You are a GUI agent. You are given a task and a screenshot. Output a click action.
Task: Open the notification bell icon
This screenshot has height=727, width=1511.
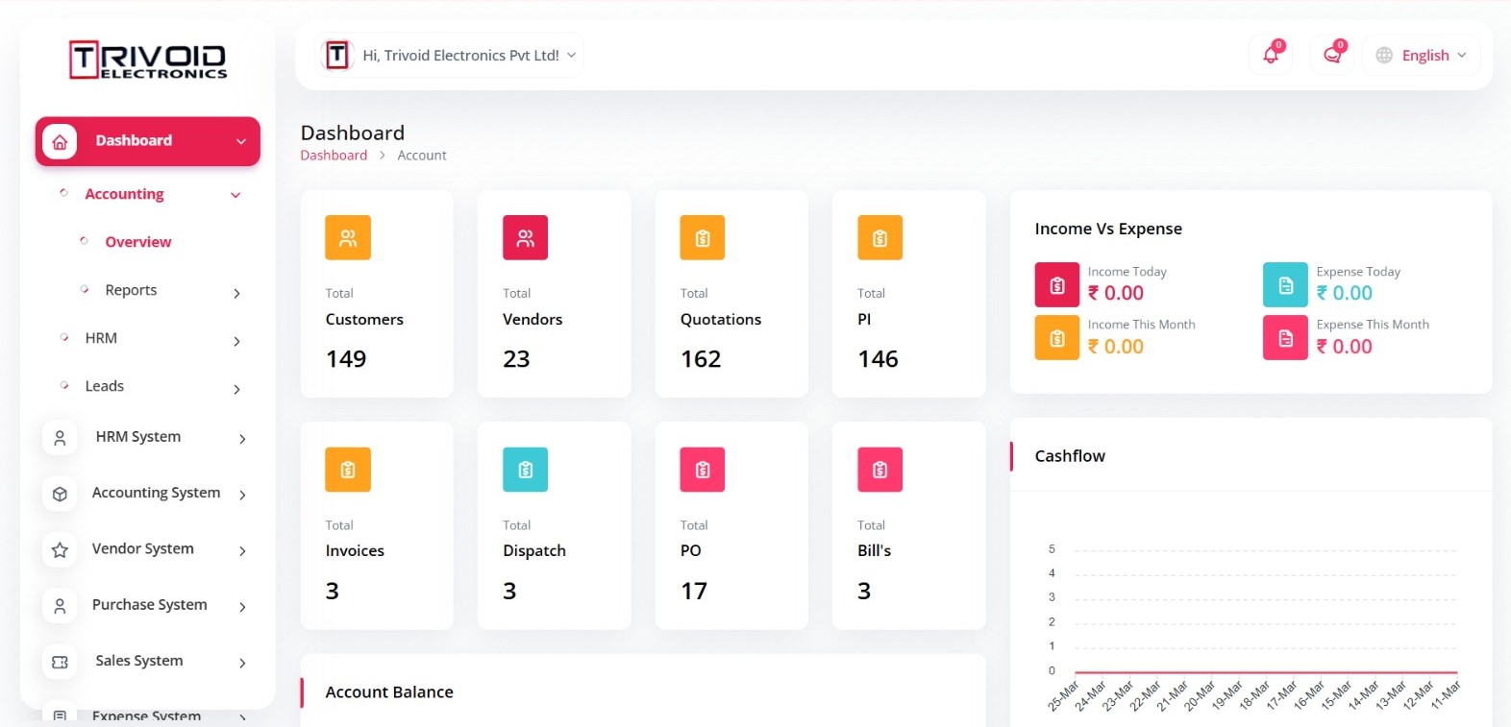click(1270, 55)
